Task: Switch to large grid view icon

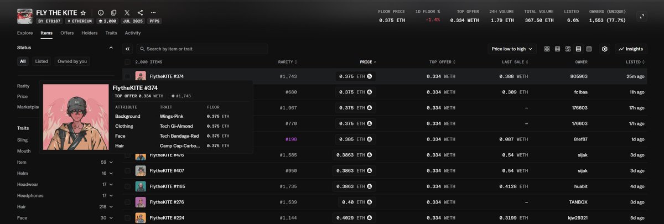Action: [547, 49]
